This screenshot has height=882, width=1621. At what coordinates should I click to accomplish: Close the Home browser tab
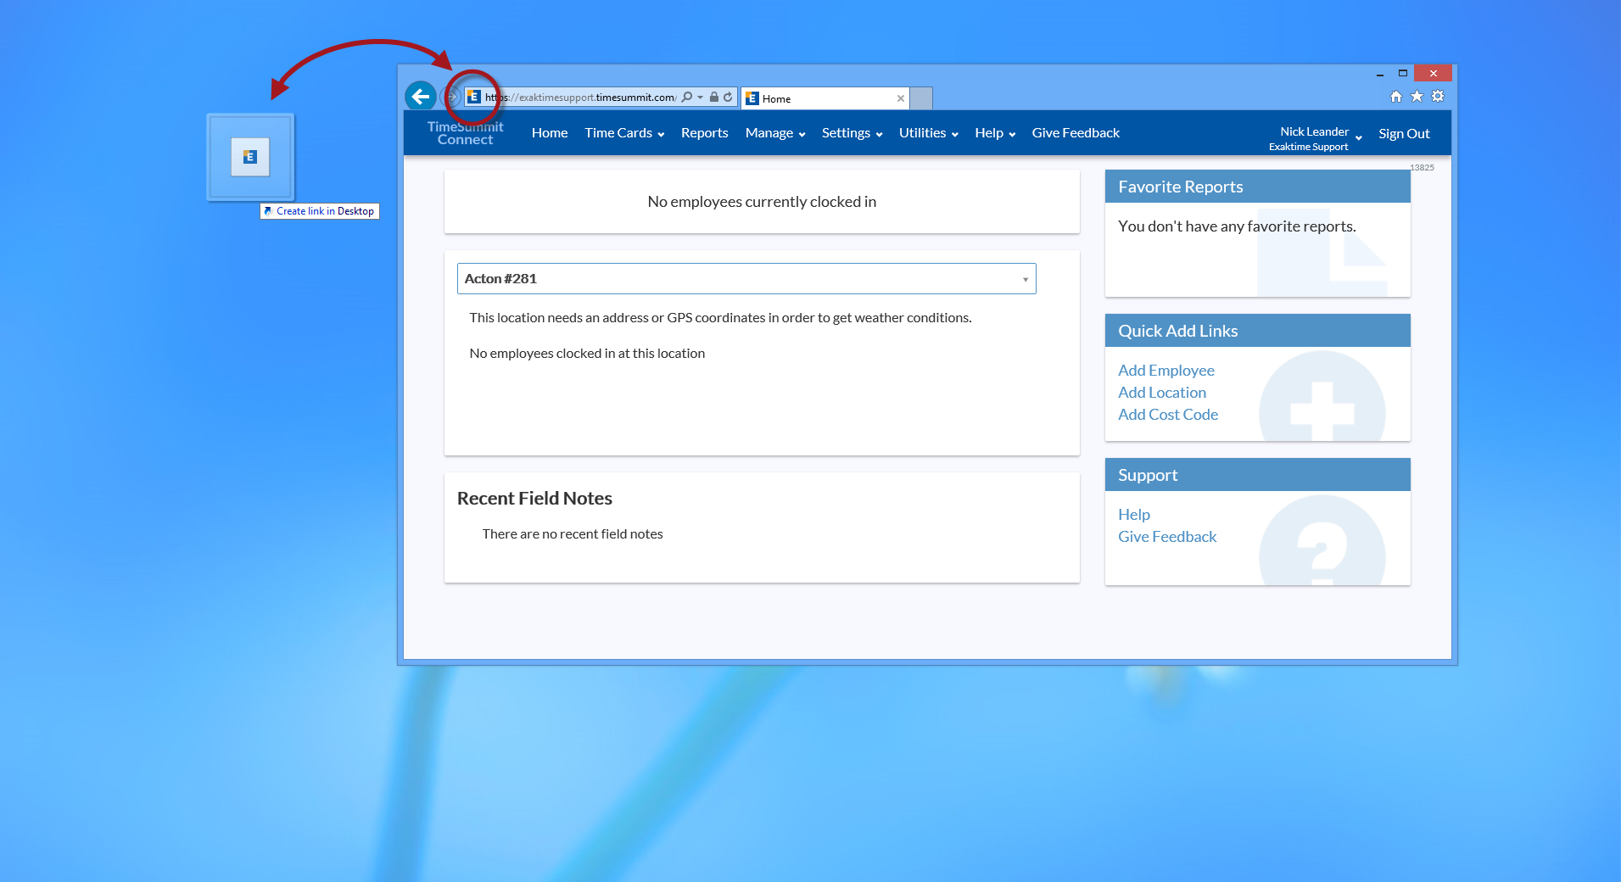click(x=900, y=98)
